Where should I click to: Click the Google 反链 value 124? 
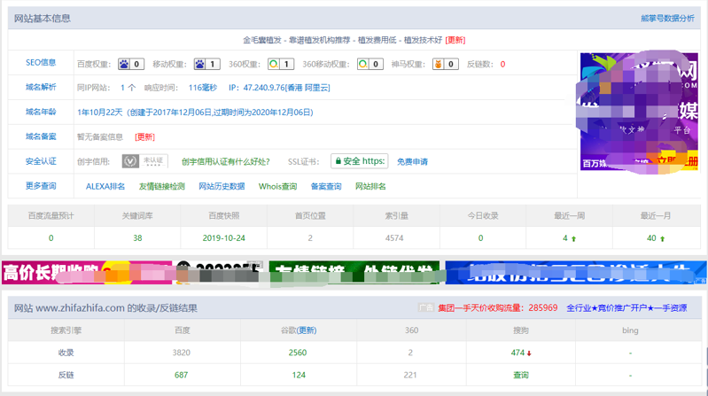[x=299, y=375]
